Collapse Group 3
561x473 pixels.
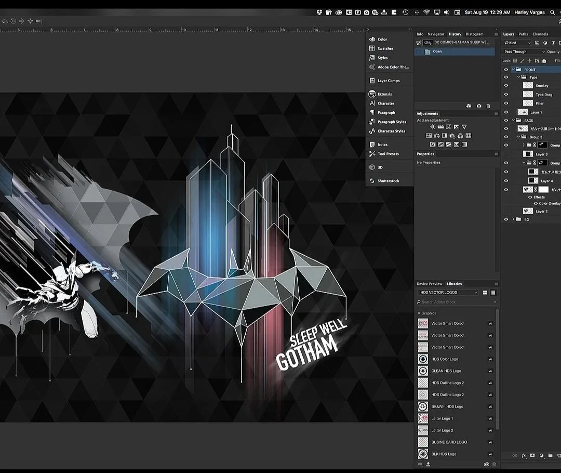pos(519,137)
